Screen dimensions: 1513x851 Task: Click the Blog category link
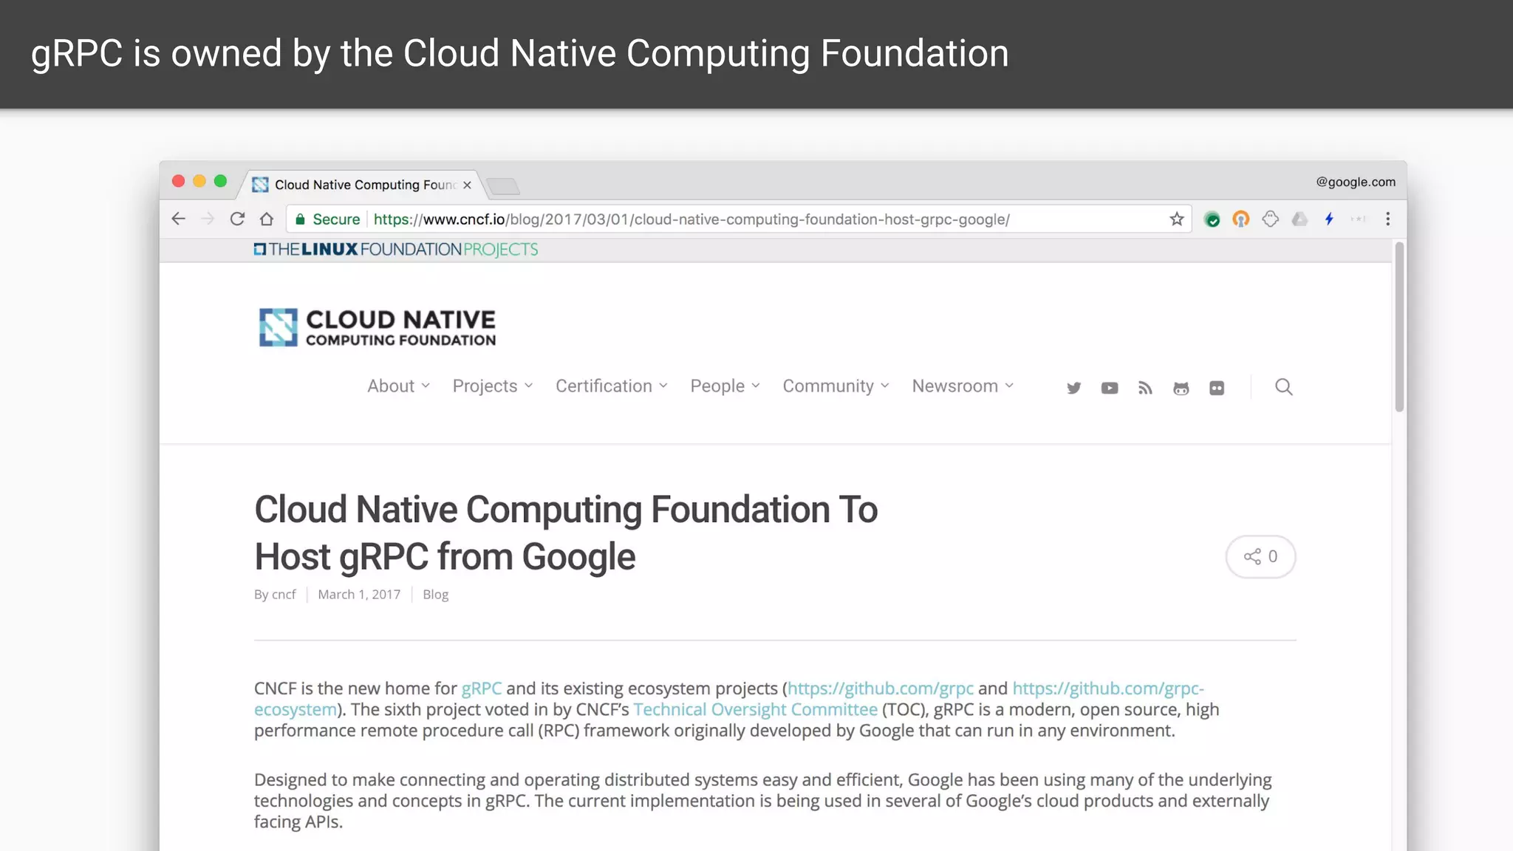435,595
